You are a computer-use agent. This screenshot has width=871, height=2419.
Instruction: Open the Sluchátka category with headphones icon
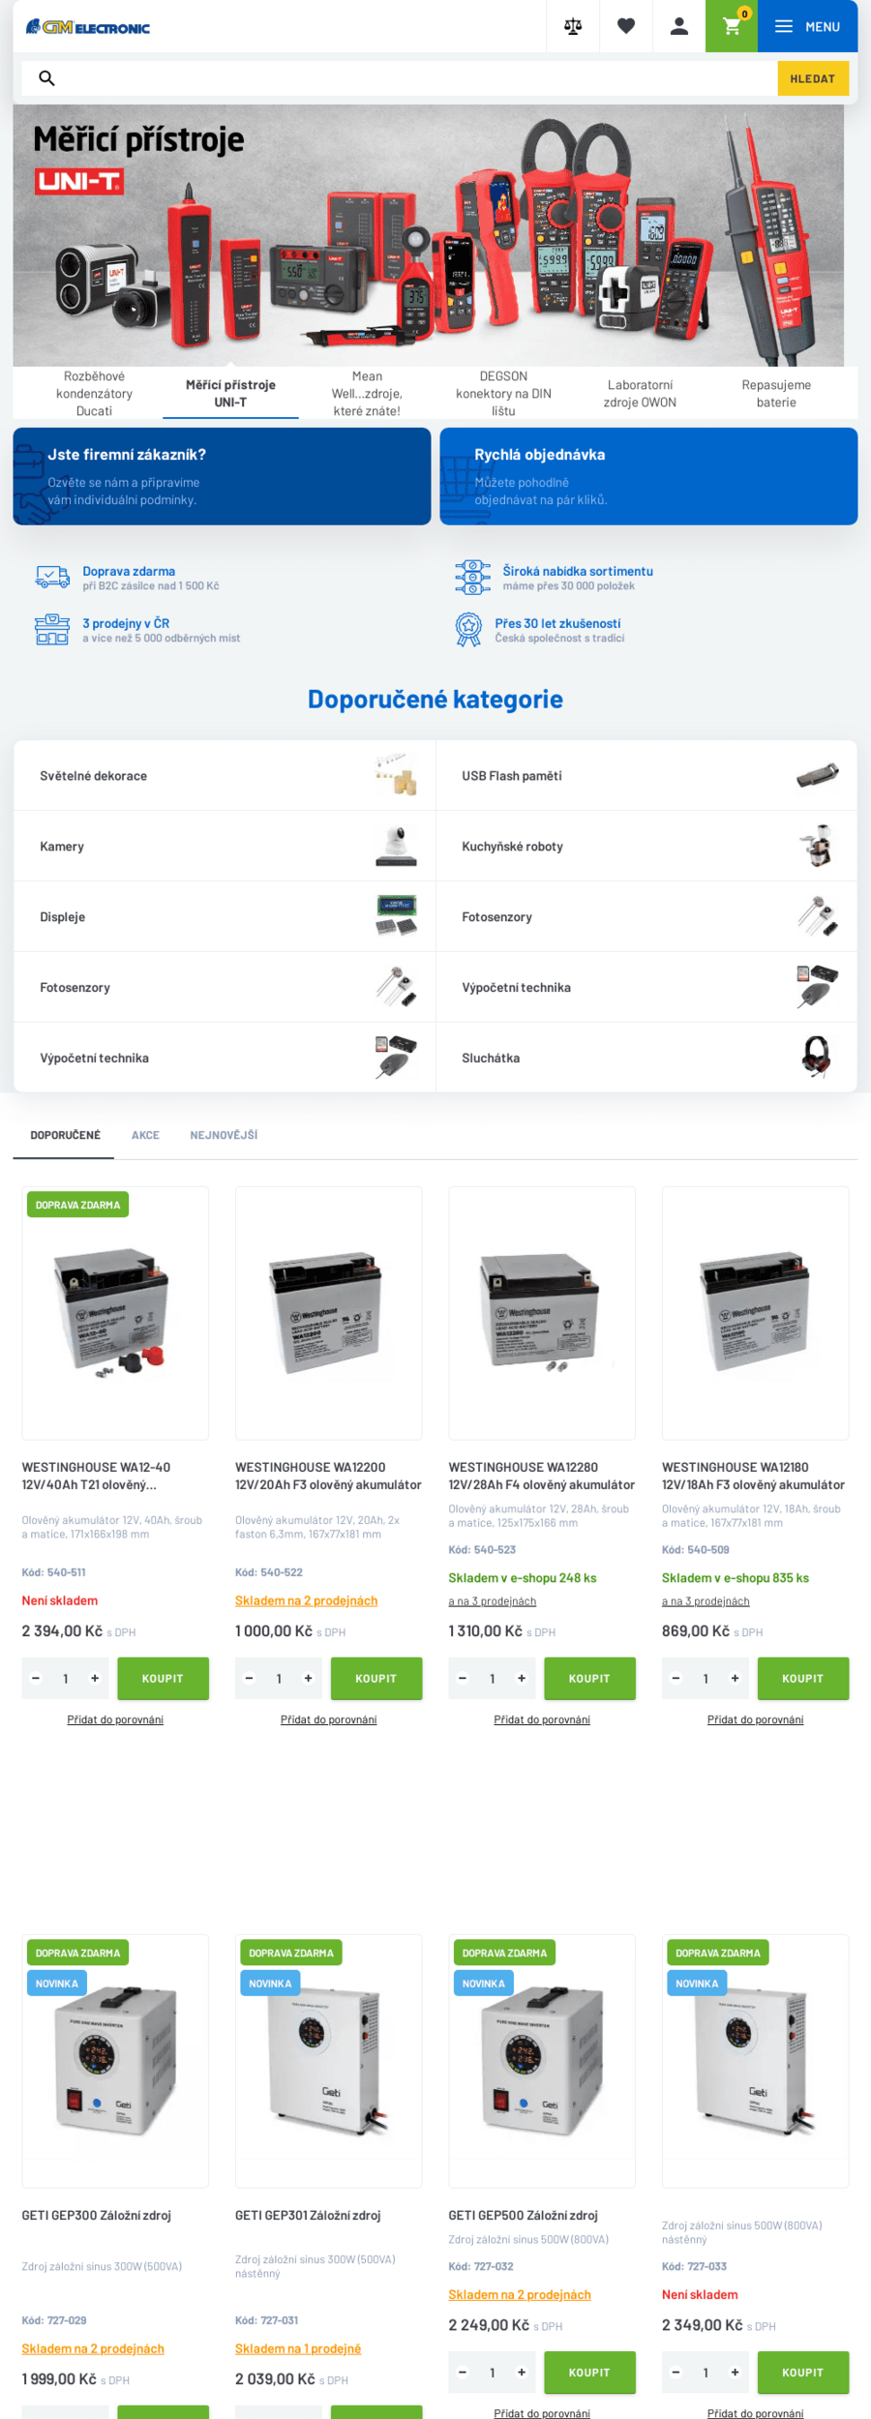click(646, 1058)
